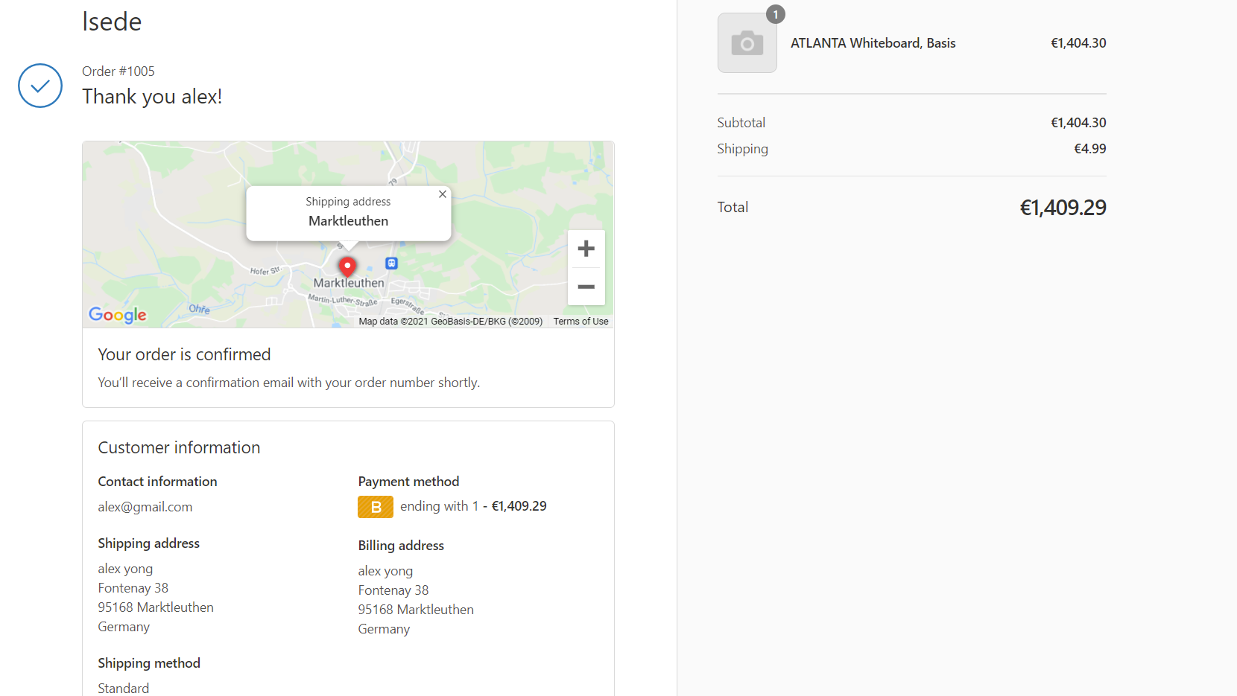
Task: Click the Google logo on the map
Action: click(x=118, y=315)
